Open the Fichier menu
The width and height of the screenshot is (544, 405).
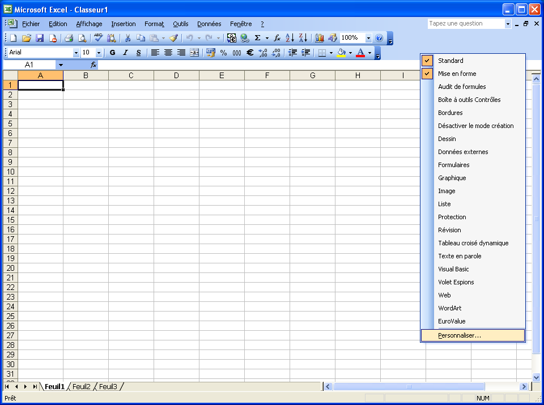pyautogui.click(x=31, y=24)
